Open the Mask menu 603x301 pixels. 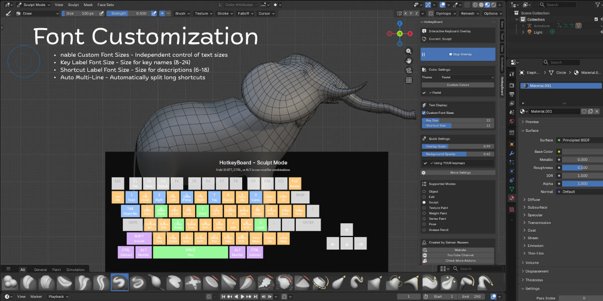pyautogui.click(x=88, y=5)
